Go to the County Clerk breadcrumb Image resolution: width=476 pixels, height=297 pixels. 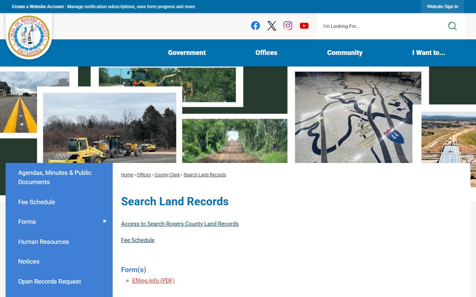(167, 175)
